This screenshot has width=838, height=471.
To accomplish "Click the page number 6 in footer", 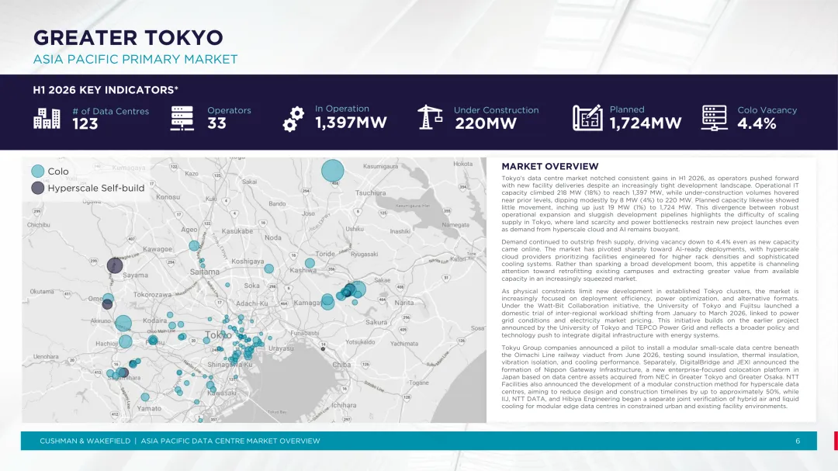I will (798, 441).
